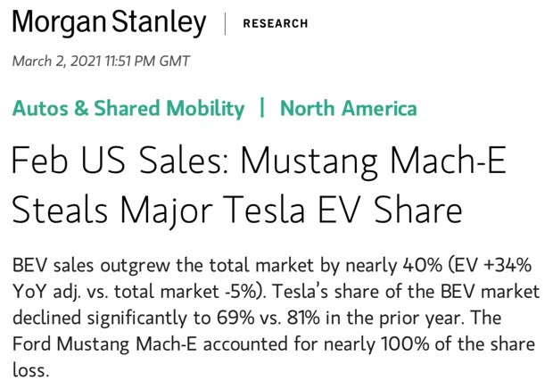The width and height of the screenshot is (553, 389).
Task: Click the March 2, 2021 timestamp
Action: (101, 62)
